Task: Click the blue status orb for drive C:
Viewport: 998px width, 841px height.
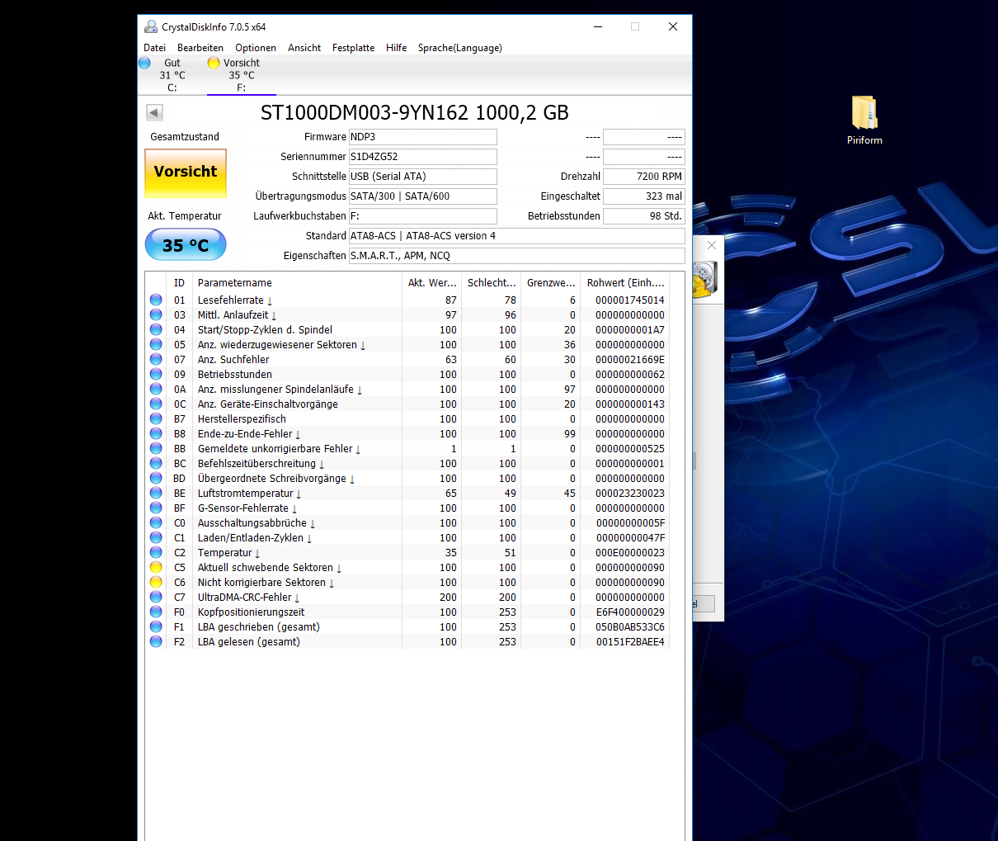Action: 144,63
